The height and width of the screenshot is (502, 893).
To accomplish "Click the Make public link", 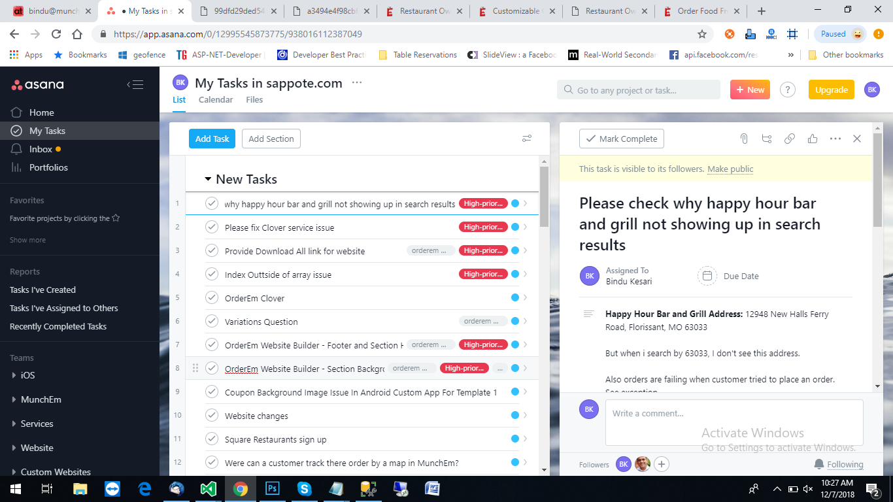I will pyautogui.click(x=730, y=169).
